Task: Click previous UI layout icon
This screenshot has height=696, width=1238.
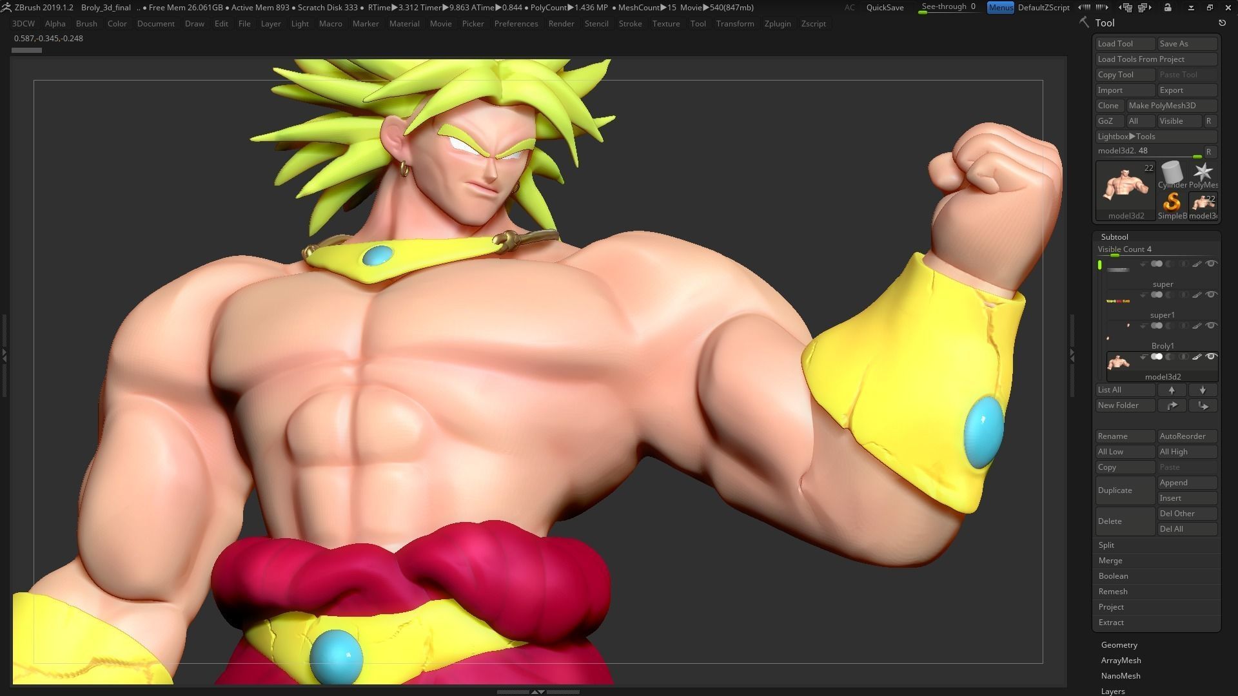Action: pyautogui.click(x=1125, y=7)
